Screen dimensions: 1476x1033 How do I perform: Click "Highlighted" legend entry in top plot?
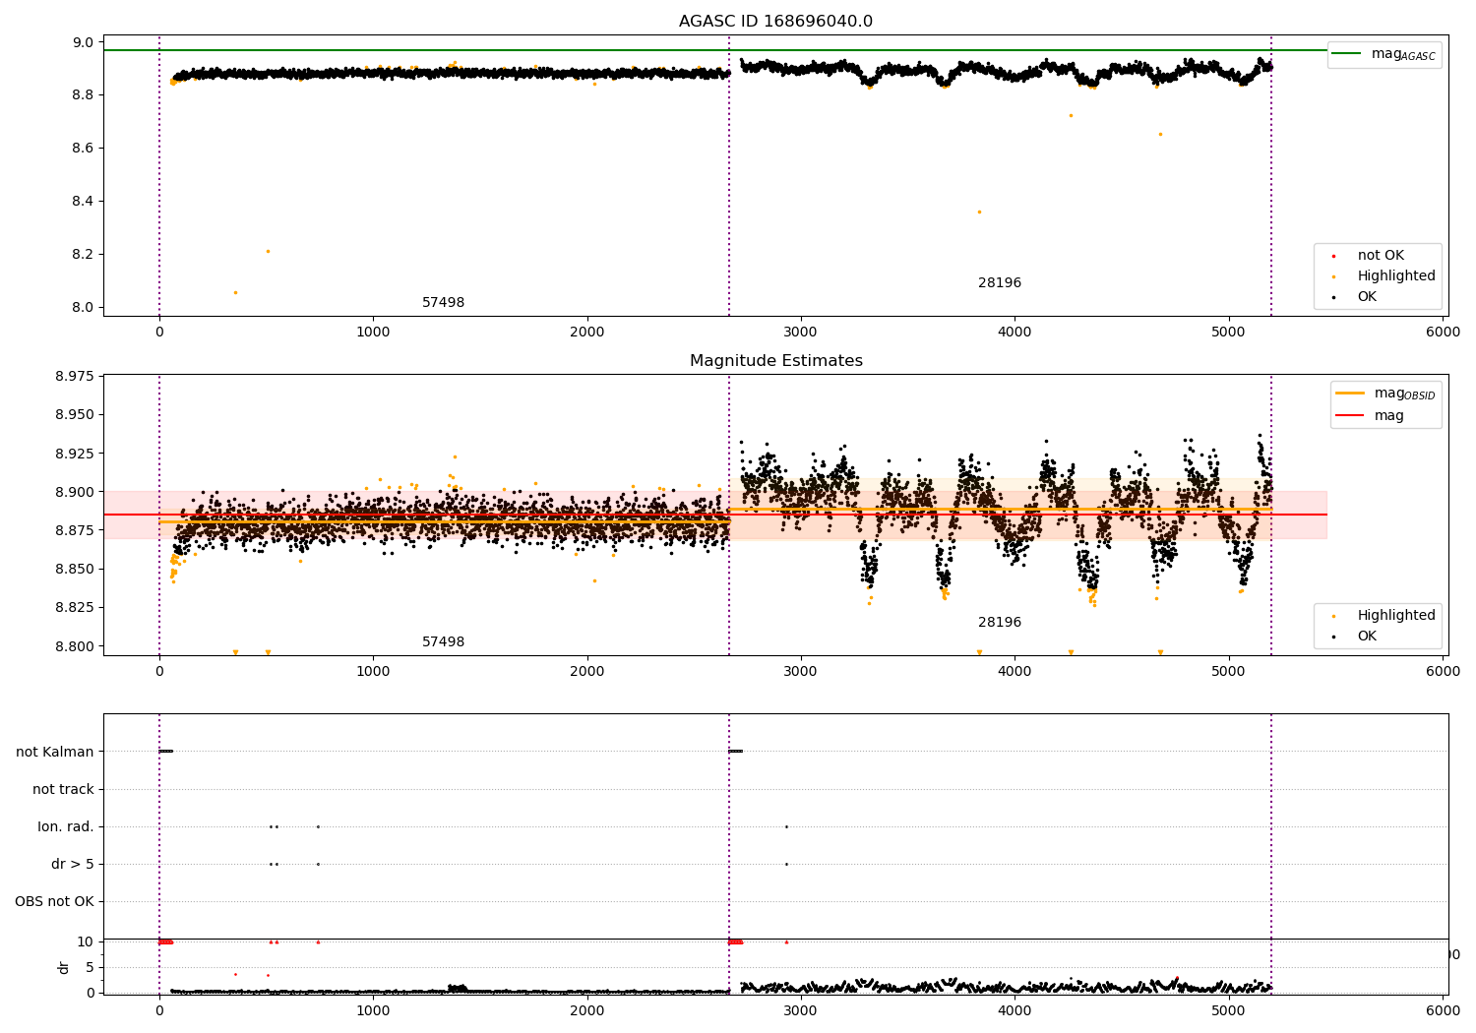1396,275
